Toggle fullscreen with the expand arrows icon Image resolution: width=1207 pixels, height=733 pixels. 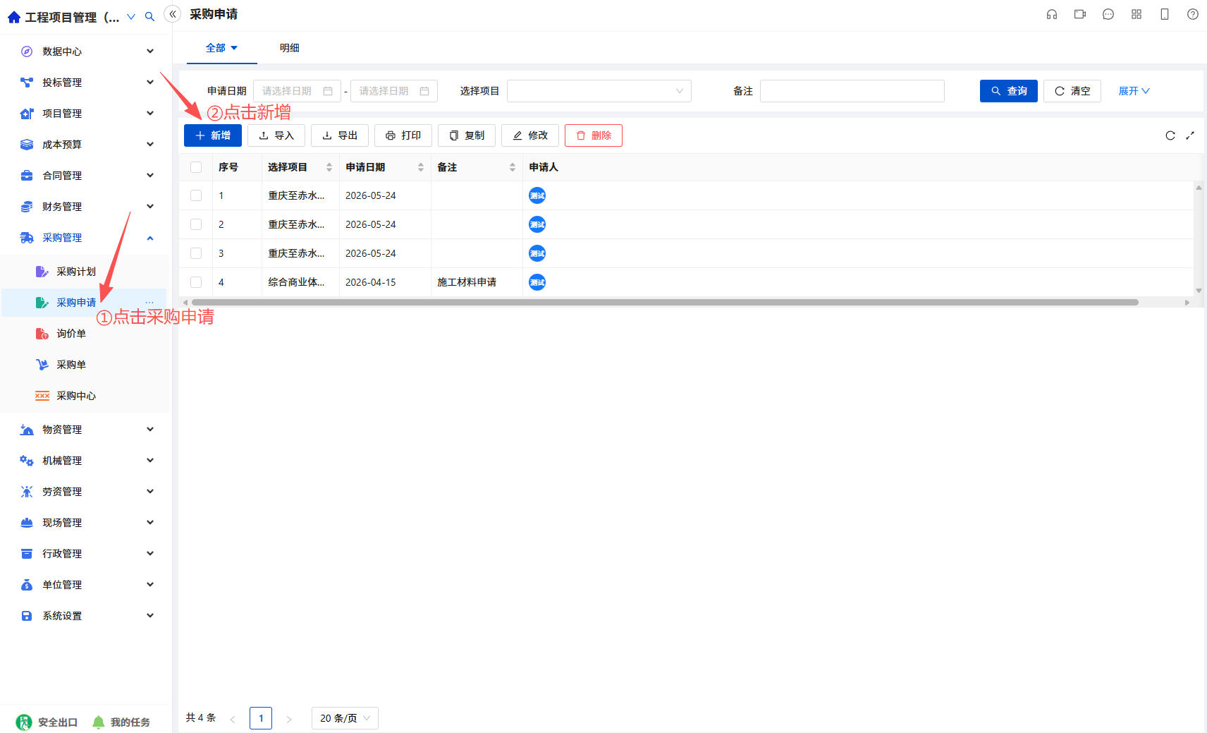1190,135
